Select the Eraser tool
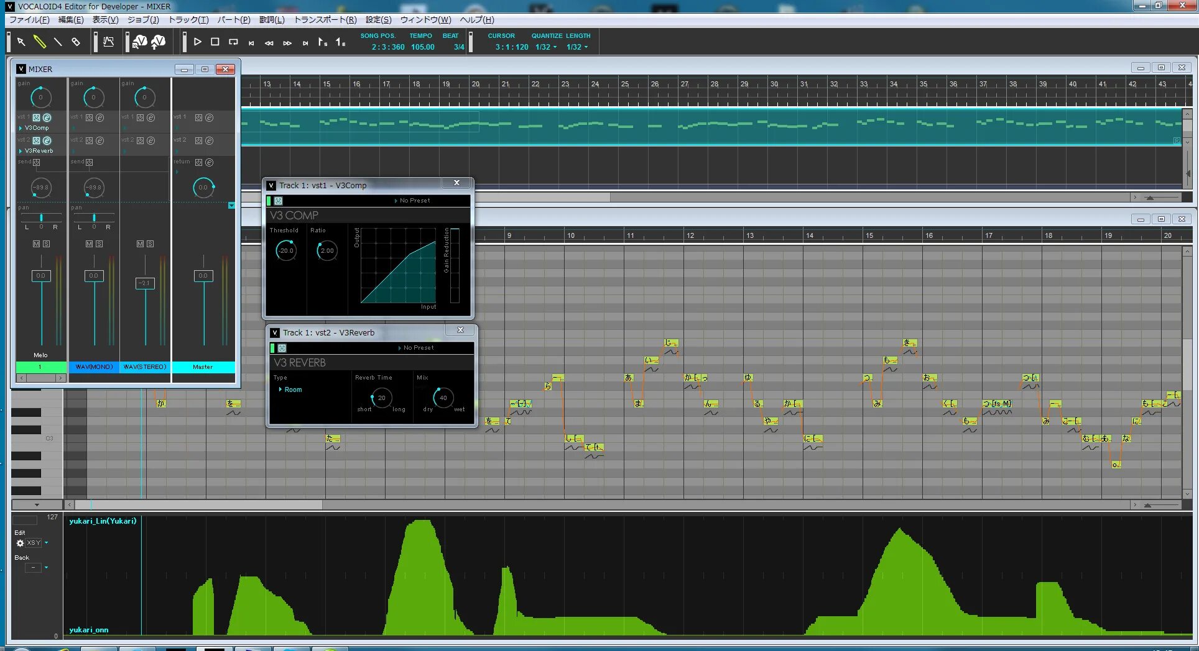The width and height of the screenshot is (1199, 651). coord(76,42)
